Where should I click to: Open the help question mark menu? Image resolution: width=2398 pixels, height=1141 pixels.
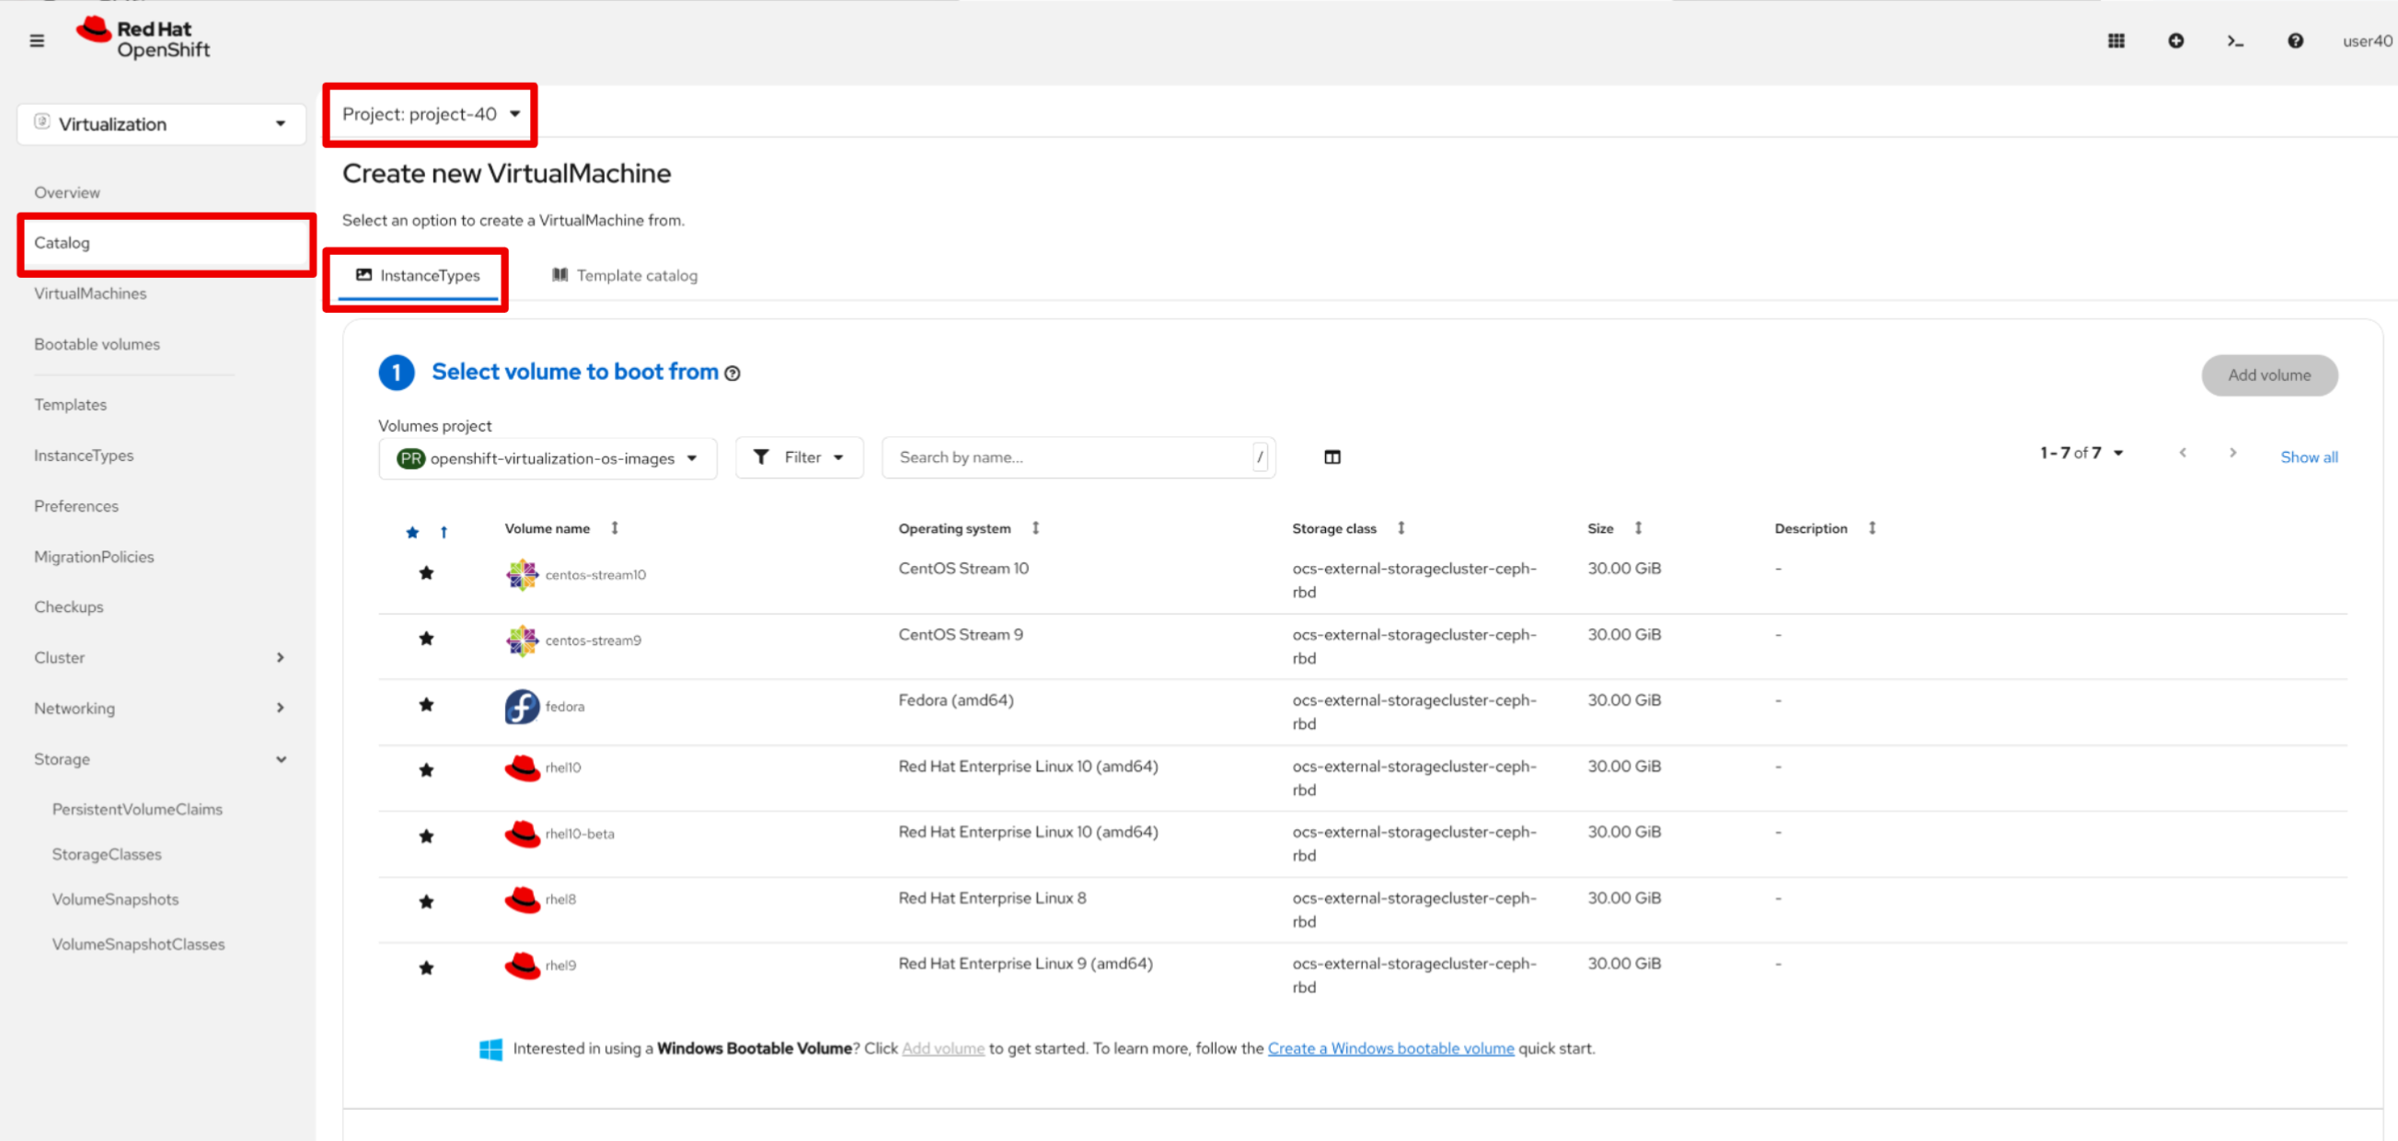pyautogui.click(x=2295, y=41)
